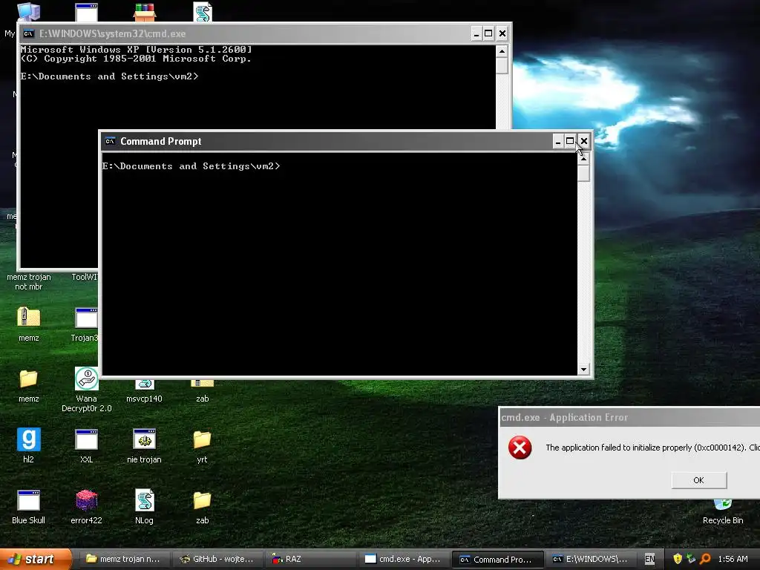The image size is (760, 570).
Task: Open Command Prompt window system menu icon
Action: pyautogui.click(x=110, y=141)
